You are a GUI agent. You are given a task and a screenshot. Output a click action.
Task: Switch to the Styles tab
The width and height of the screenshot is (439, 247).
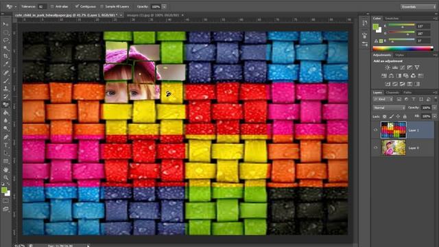399,55
